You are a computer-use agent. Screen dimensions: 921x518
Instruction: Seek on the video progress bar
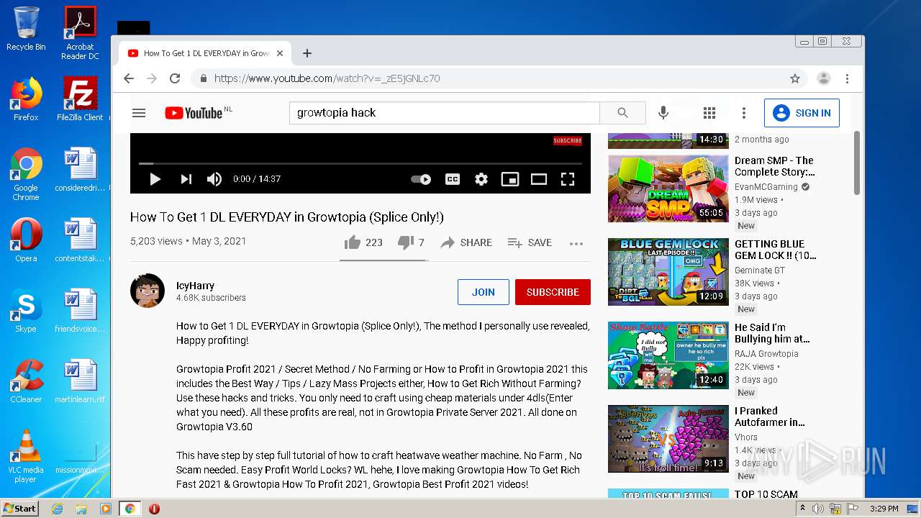coord(360,164)
